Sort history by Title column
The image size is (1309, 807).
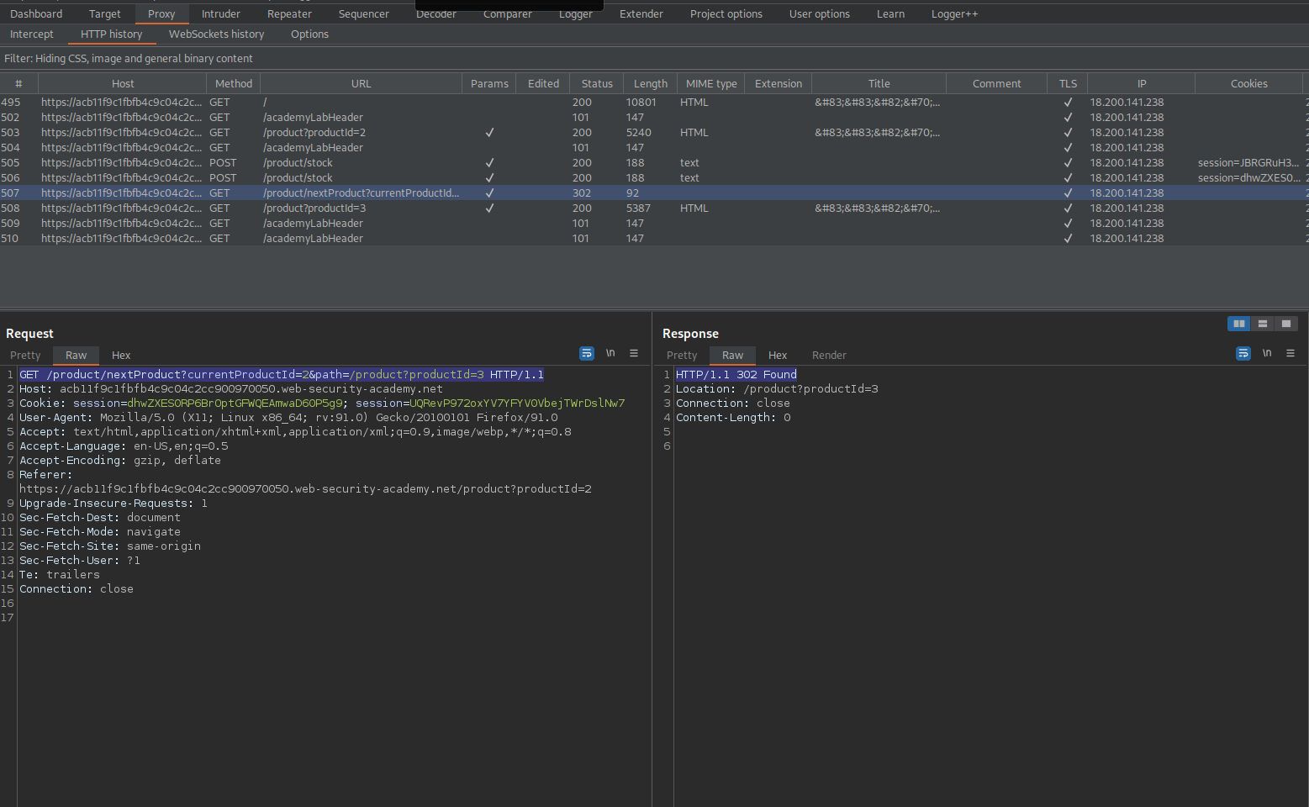[x=879, y=84]
